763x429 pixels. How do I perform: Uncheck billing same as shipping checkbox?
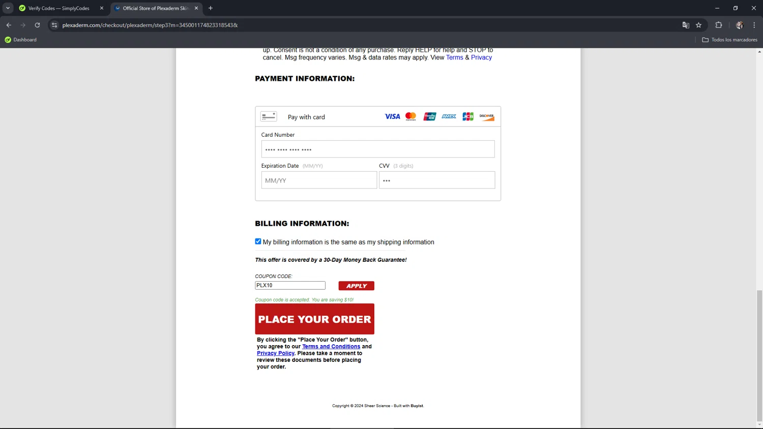(x=258, y=241)
